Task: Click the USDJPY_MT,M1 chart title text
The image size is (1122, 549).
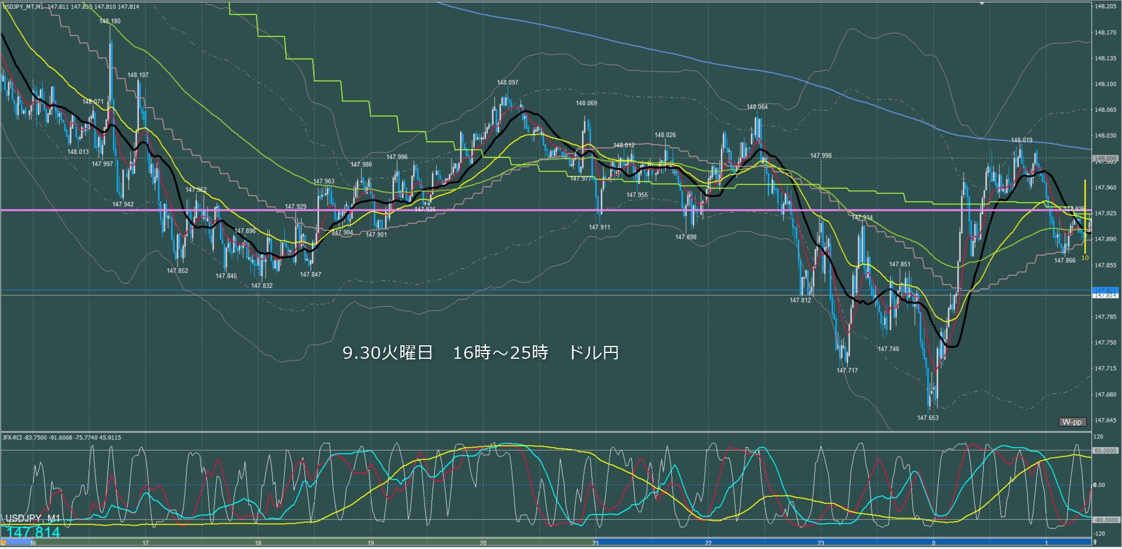Action: tap(23, 6)
